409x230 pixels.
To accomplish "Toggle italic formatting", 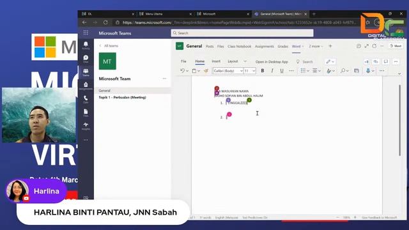I will (x=272, y=71).
